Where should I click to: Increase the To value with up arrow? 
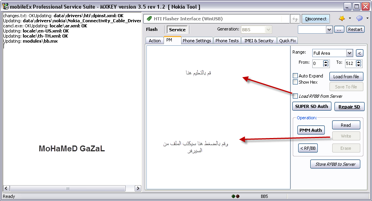[x=358, y=61]
